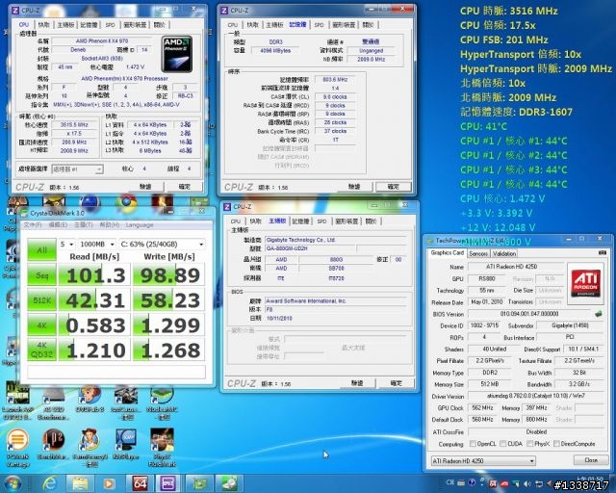Screen dimensions: 616x493
Task: Click the ATI Radeon logo in GPU-Z
Action: 585,283
